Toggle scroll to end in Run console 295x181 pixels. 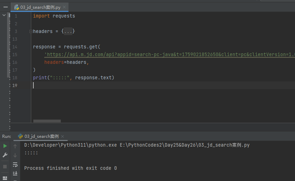[15, 173]
